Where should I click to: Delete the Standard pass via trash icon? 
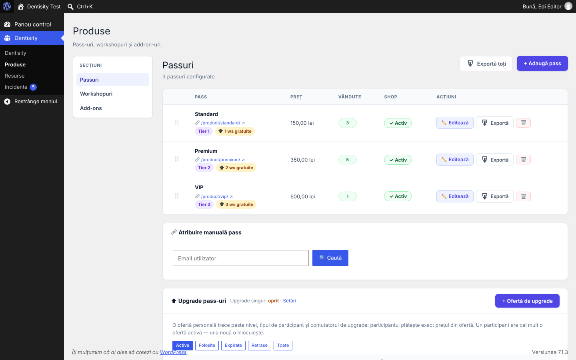(x=523, y=123)
